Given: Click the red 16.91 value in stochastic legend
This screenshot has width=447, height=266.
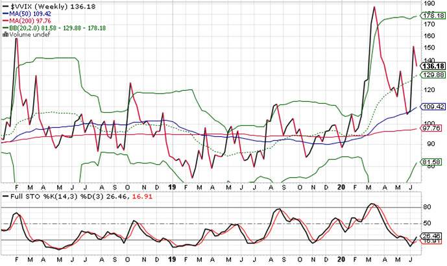Looking at the screenshot, I should pos(143,197).
